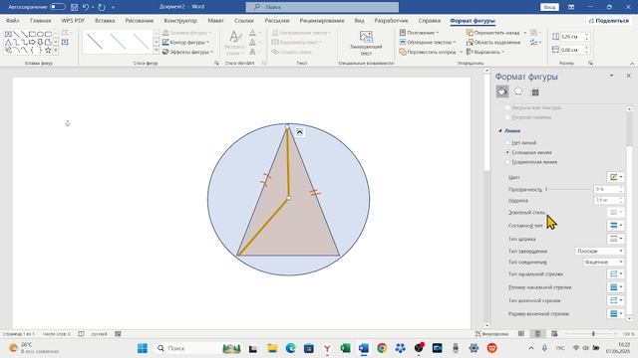Open Тип начальной стрелки dropdown
Image resolution: width=638 pixels, height=358 pixels.
(615, 274)
